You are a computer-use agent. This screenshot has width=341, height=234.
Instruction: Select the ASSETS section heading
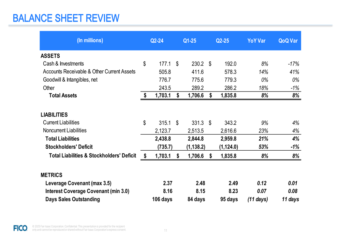(x=50, y=56)
